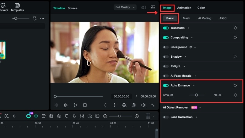Image resolution: width=245 pixels, height=138 pixels.
Task: Switch to the Color tab
Action: click(x=201, y=8)
